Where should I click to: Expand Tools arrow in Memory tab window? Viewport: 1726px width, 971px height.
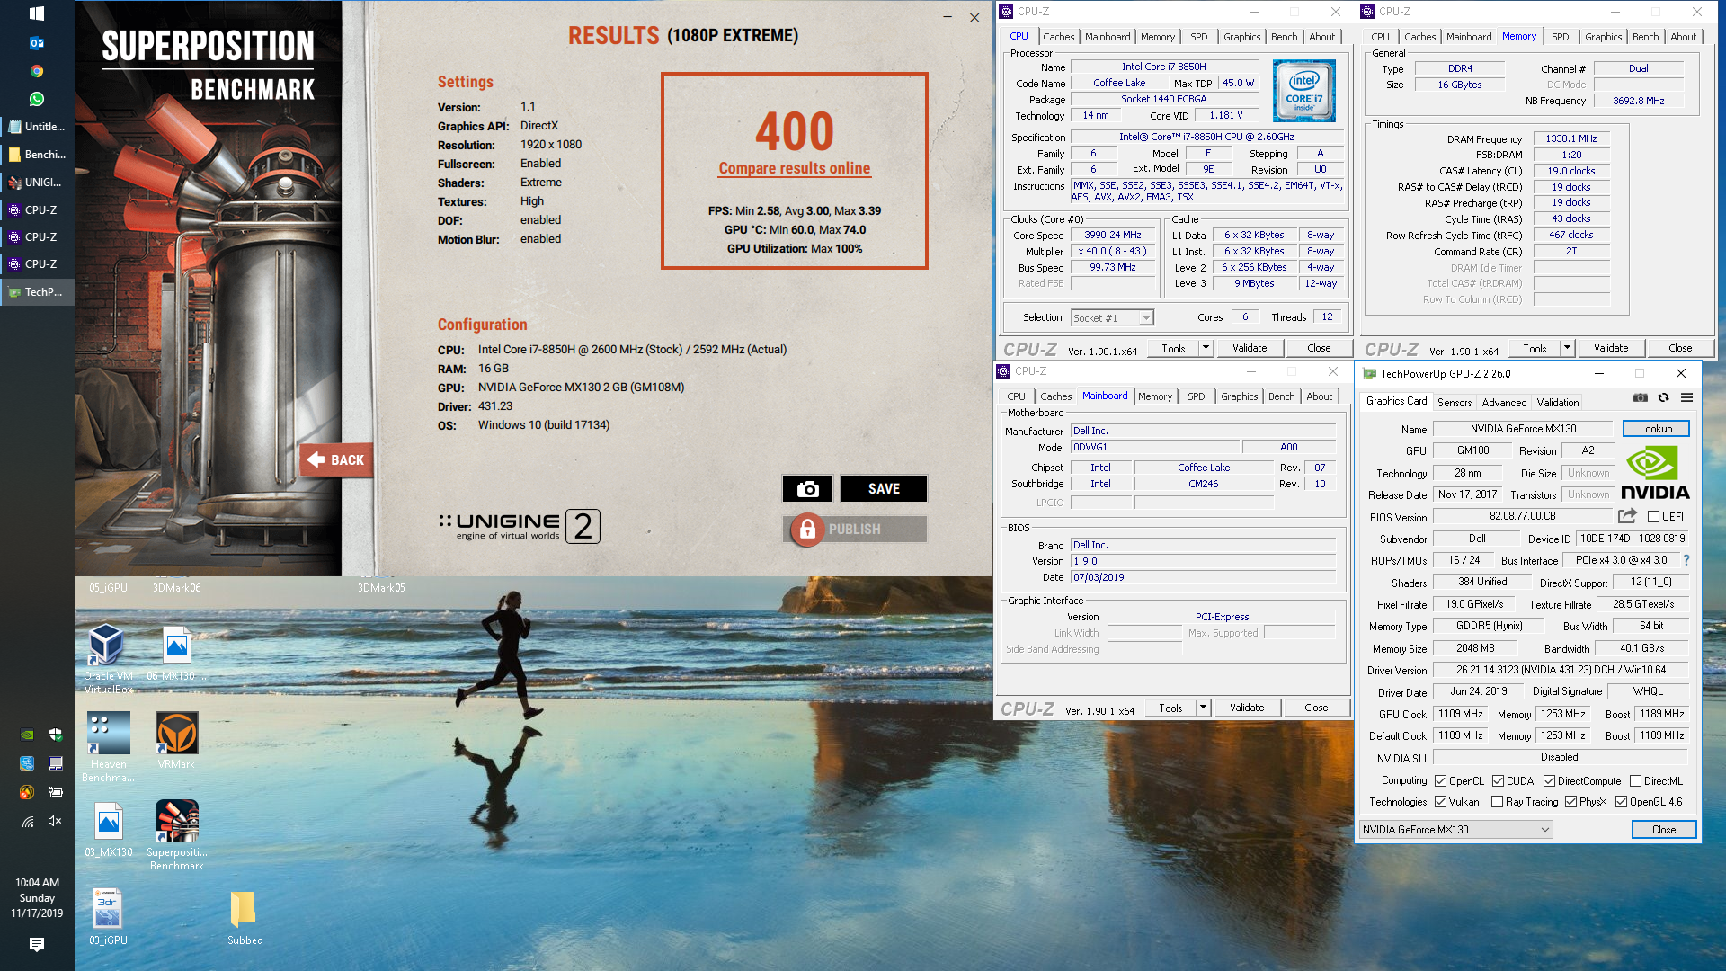[1567, 348]
